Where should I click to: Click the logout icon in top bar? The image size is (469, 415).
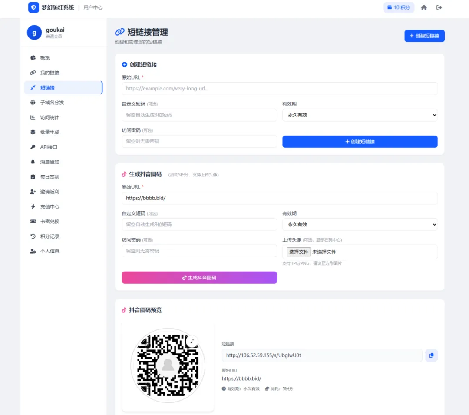click(x=439, y=7)
